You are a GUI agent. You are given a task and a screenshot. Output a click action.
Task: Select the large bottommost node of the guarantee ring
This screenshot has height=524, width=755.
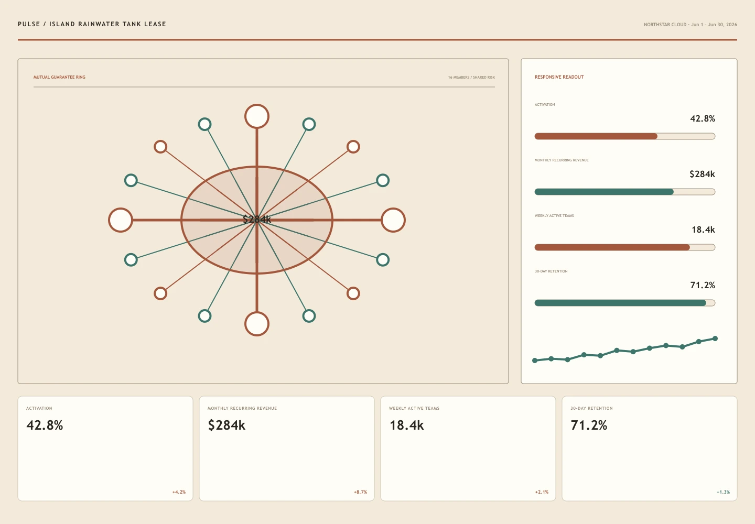tap(257, 324)
